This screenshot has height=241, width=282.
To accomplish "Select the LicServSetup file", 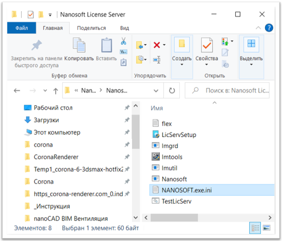I will point(179,135).
